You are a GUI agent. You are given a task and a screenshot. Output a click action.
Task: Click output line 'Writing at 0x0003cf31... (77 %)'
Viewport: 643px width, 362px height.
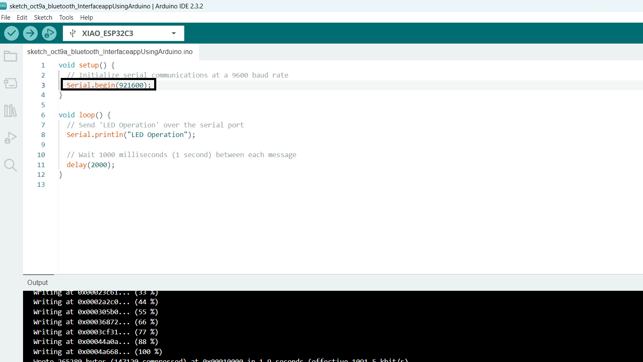[x=96, y=332]
